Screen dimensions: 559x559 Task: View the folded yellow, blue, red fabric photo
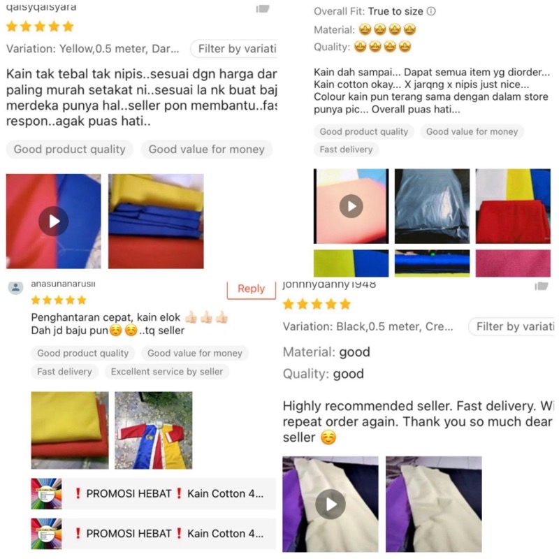(x=156, y=221)
